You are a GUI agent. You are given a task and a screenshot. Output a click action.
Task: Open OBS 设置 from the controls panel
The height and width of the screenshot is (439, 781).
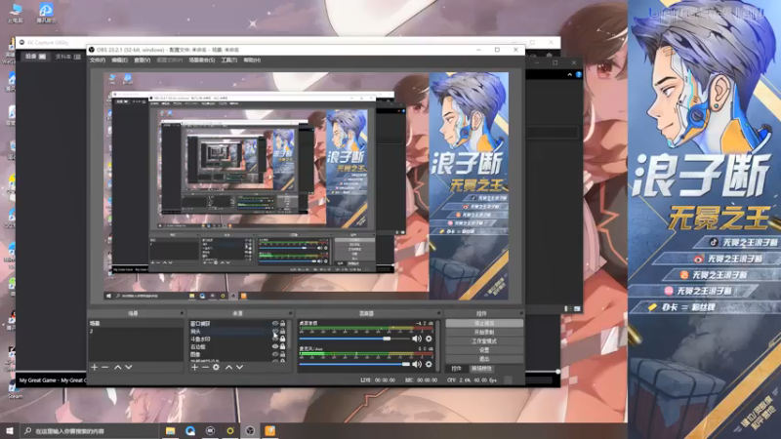484,350
